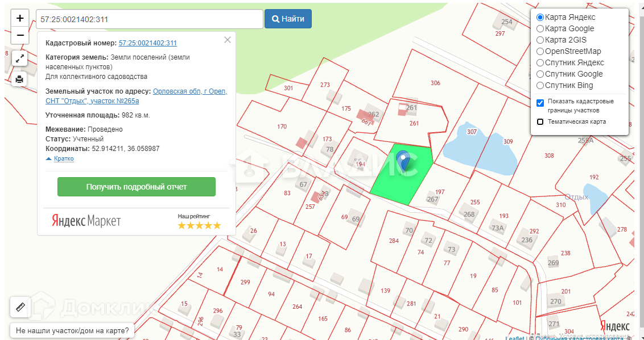Viewport: 644px width, 340px height.
Task: Click building labeled 254 at top right
Action: pos(507,22)
